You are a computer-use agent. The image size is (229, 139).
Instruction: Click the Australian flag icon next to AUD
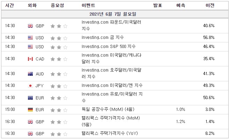point(30,74)
